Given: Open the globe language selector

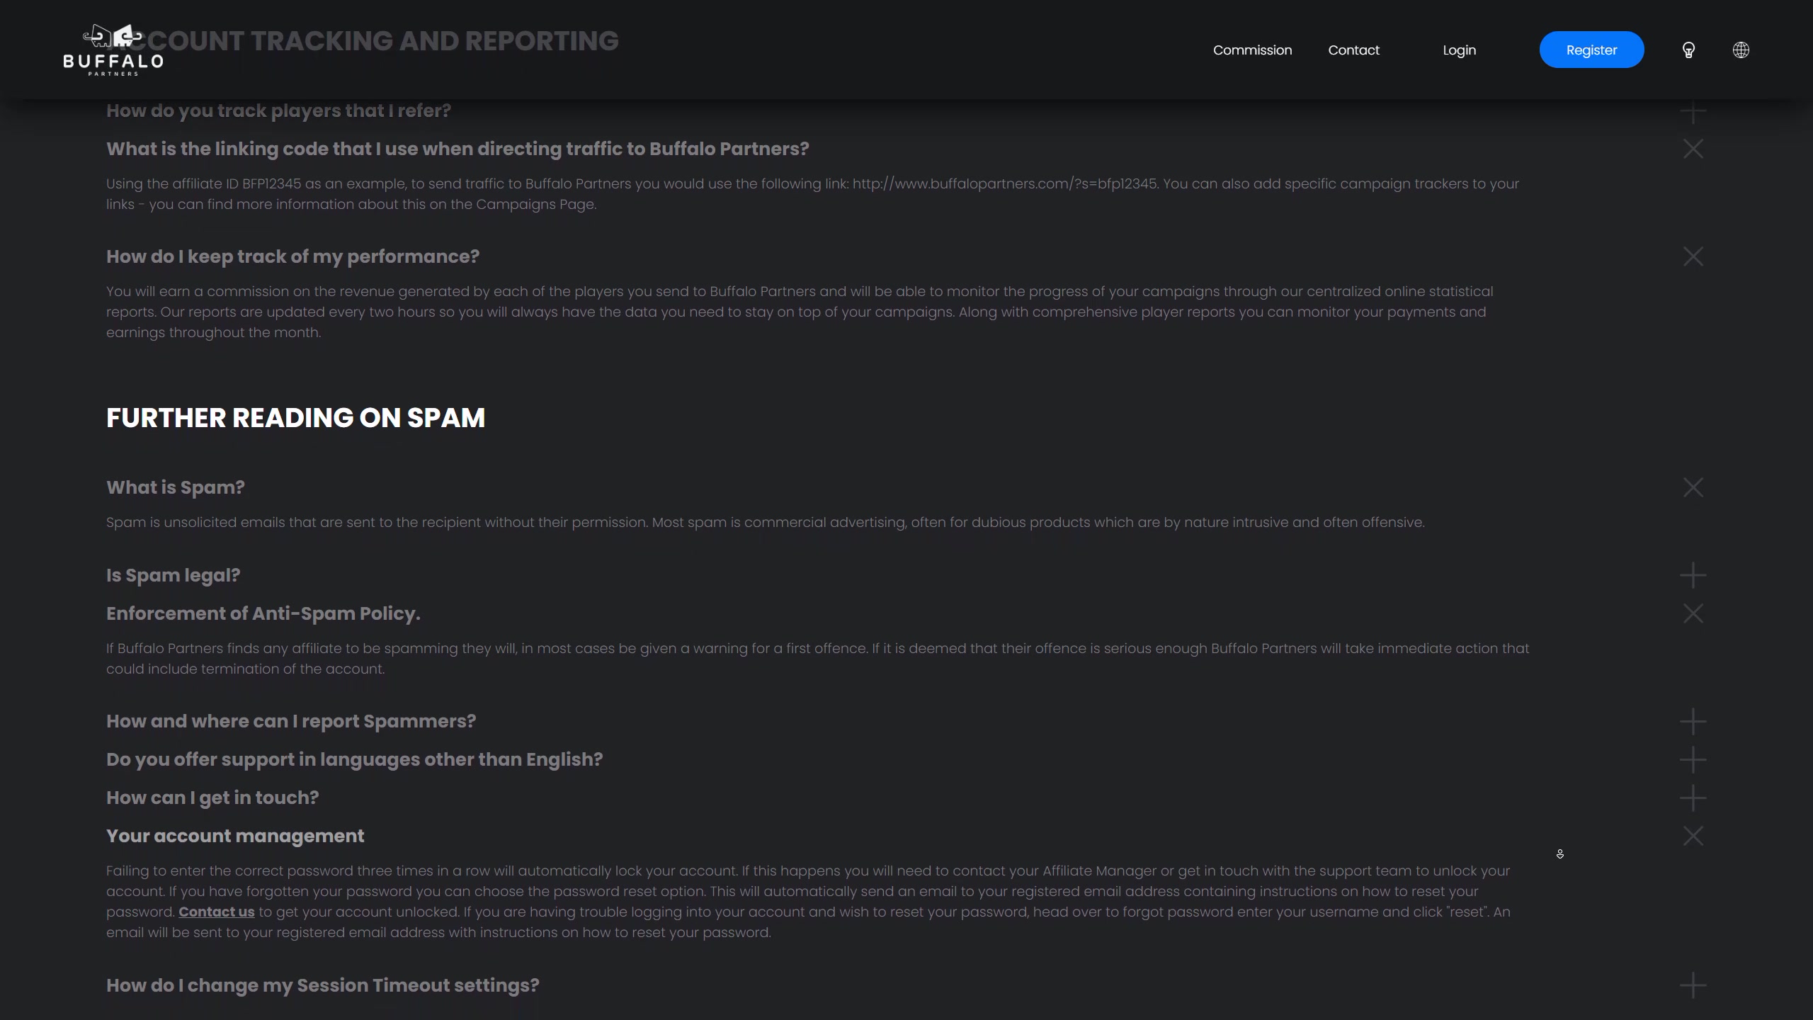Looking at the screenshot, I should tap(1741, 50).
